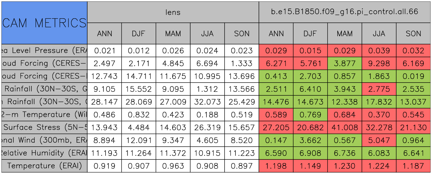
Task: Select the lens column group header
Action: [x=173, y=12]
